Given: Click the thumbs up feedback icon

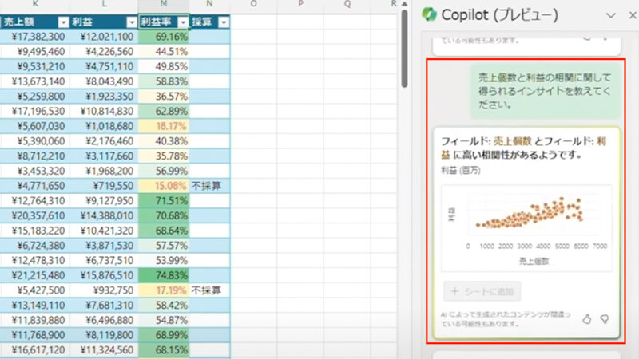Looking at the screenshot, I should [x=586, y=318].
